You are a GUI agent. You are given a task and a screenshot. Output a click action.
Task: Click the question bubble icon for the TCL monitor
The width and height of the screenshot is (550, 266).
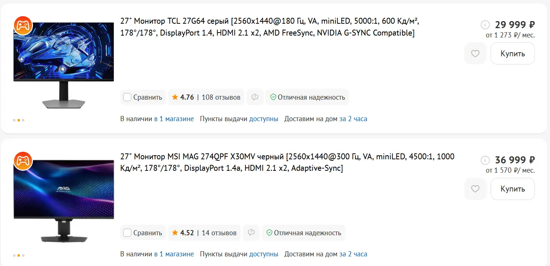(255, 97)
